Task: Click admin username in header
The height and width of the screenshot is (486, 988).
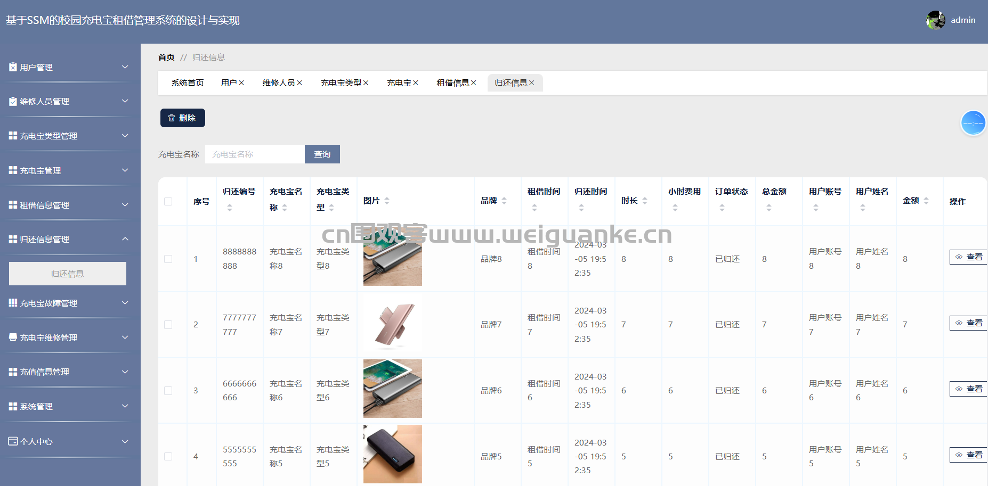Action: 963,20
